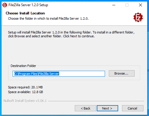Click the Choose Install Location heading
Viewport: 149px width, 116px height.
pyautogui.click(x=25, y=13)
